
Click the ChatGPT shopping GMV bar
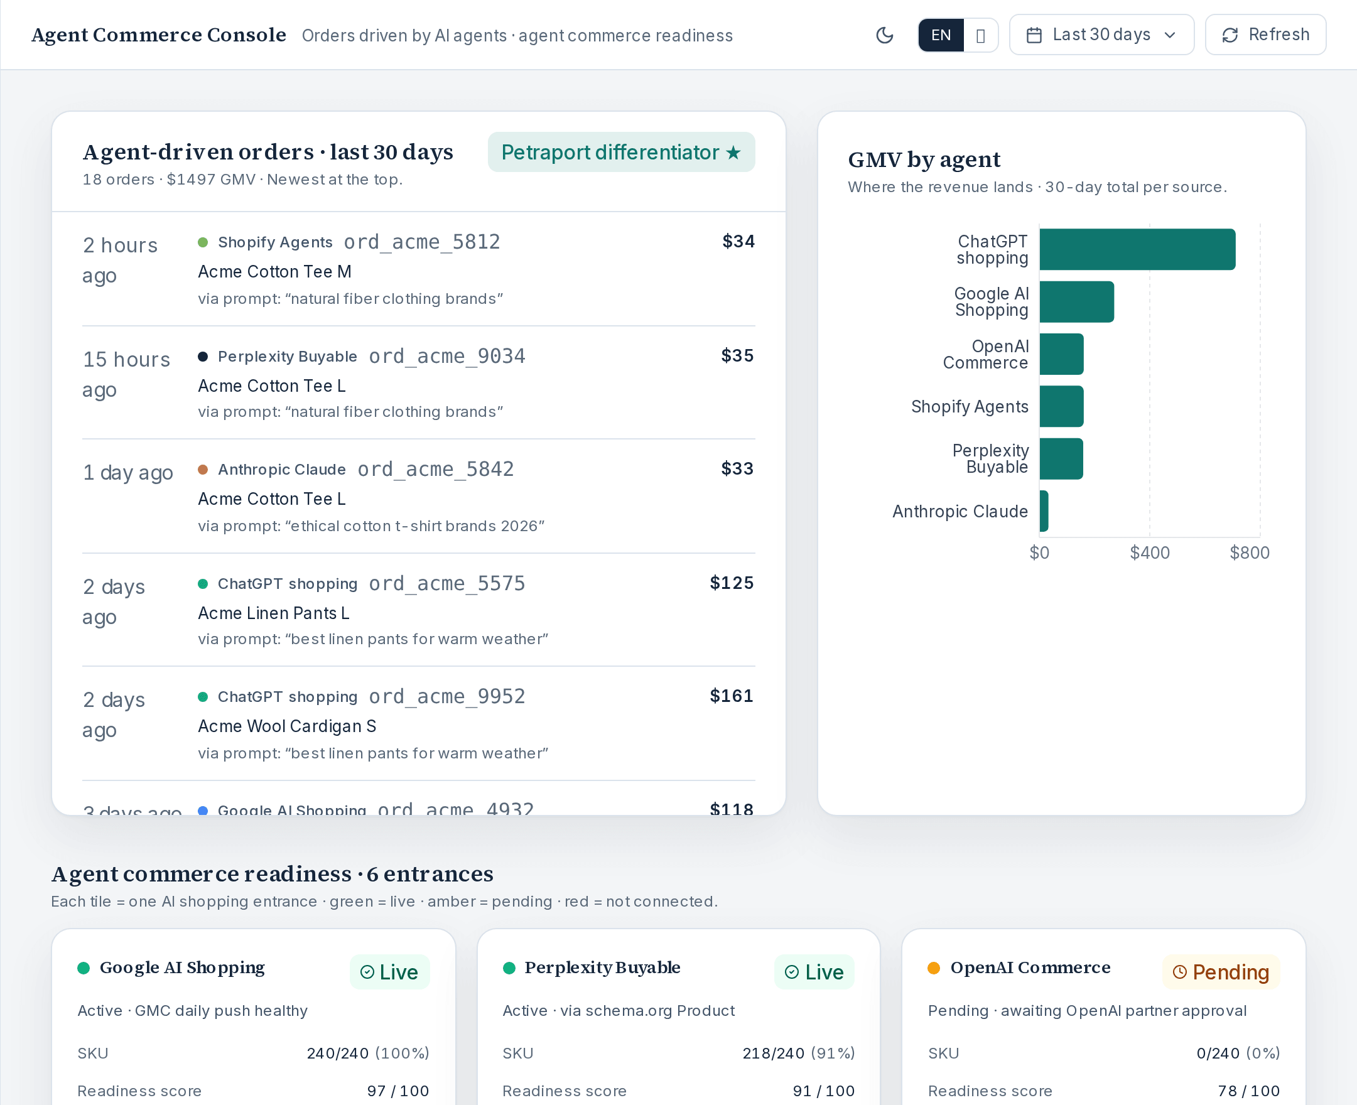click(x=1137, y=249)
